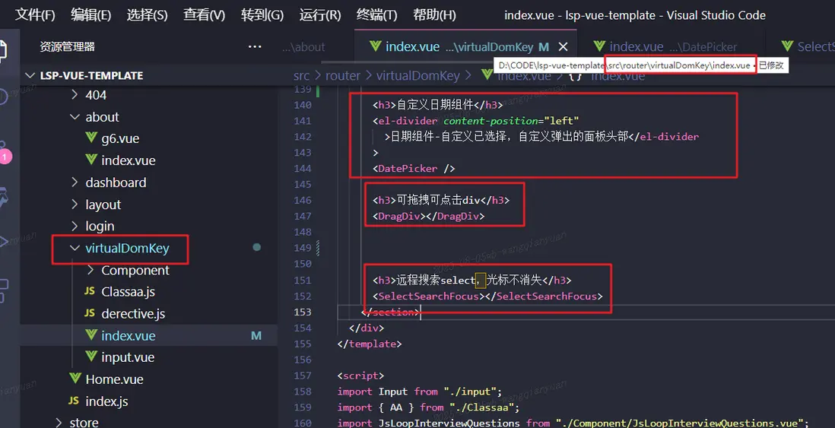Click the import { AA } from "./Classaa" line

pyautogui.click(x=429, y=407)
